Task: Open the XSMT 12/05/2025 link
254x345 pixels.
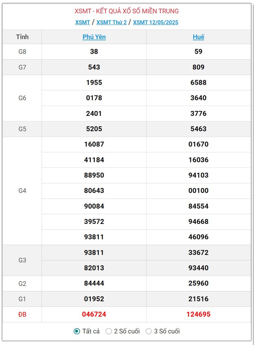Action: click(156, 22)
